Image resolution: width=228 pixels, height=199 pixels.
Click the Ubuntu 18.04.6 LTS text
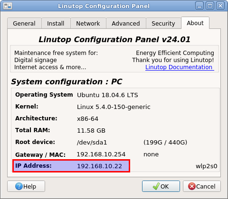pos(107,95)
